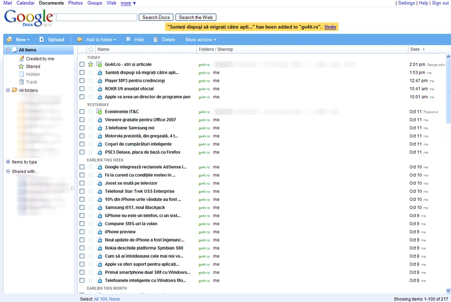Screen dimensions: 451x302
Task: Click the Undo link in notification
Action: pyautogui.click(x=330, y=27)
